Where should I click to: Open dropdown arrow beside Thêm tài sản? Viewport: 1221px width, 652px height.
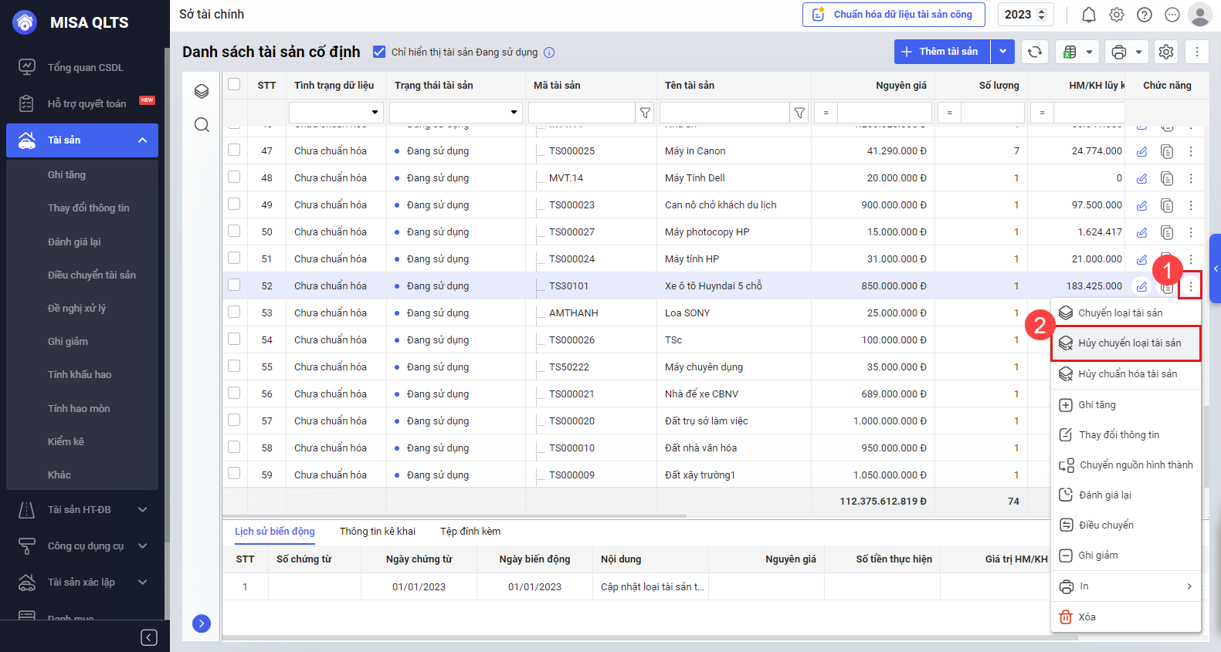[1002, 52]
